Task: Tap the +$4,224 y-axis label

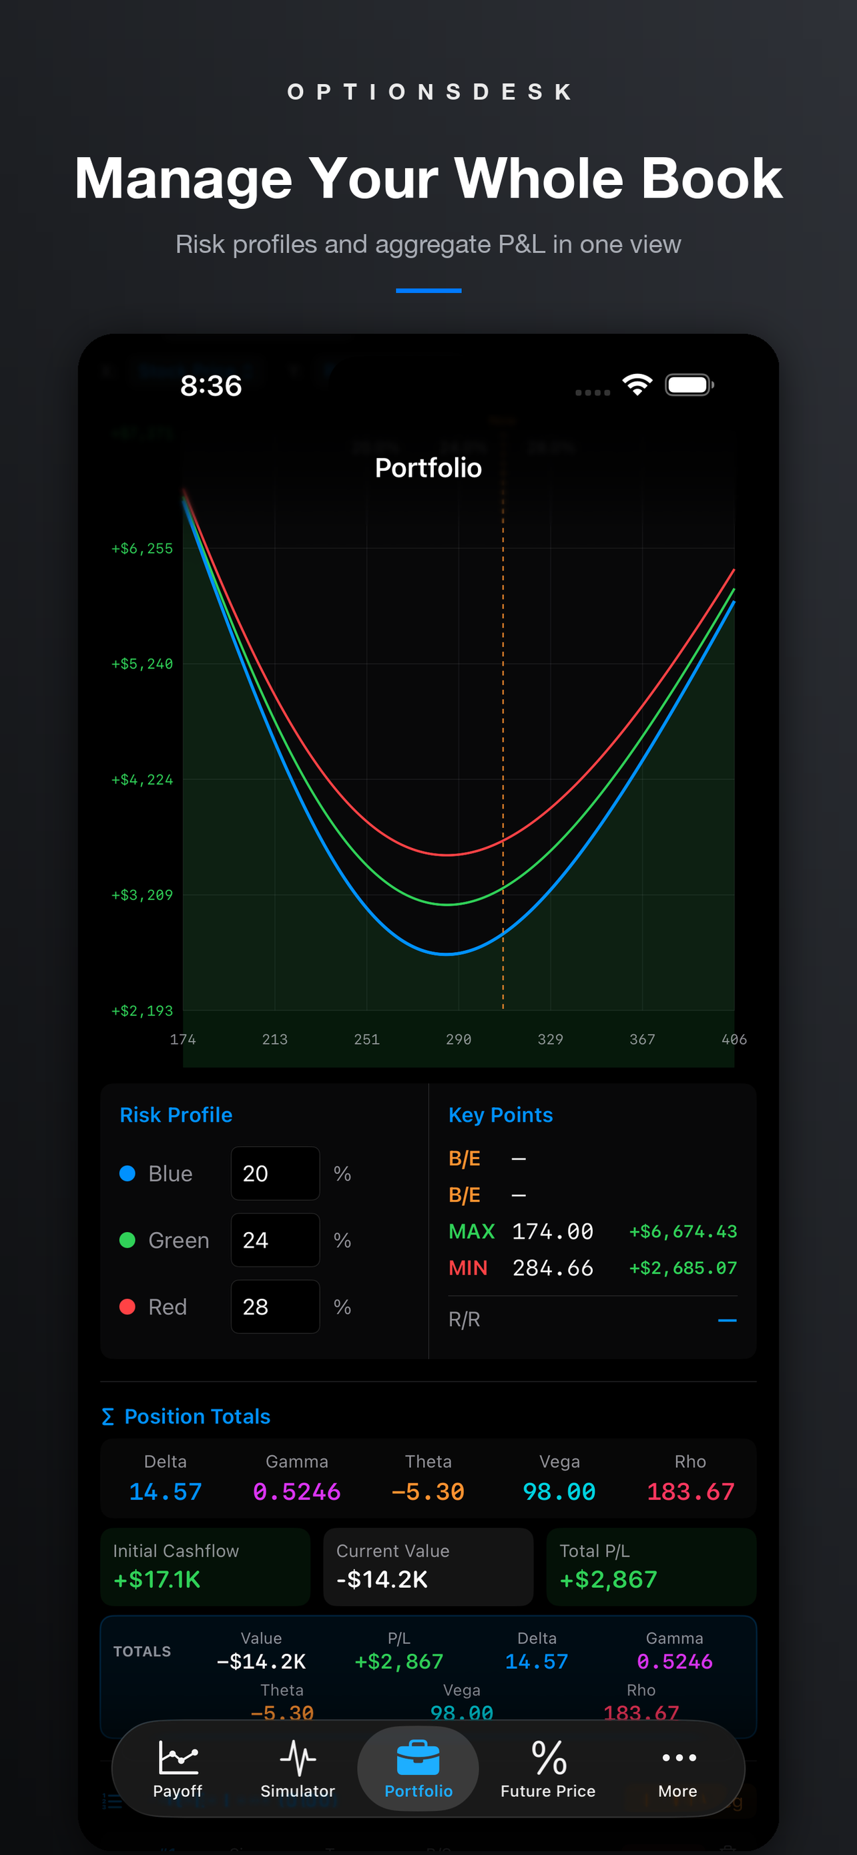Action: [x=141, y=780]
